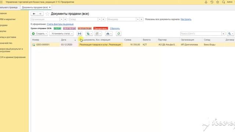The width and height of the screenshot is (235, 132).
Task: Click into the Организация filter field
Action: 45,19
